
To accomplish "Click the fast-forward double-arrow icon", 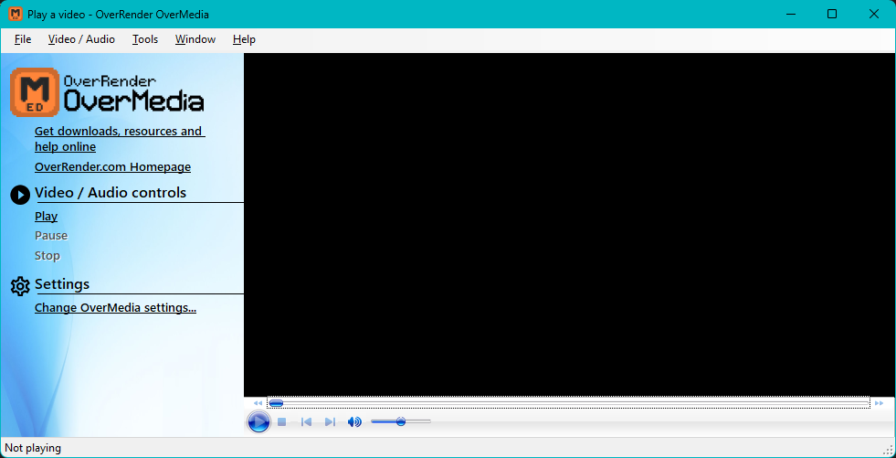I will point(879,403).
